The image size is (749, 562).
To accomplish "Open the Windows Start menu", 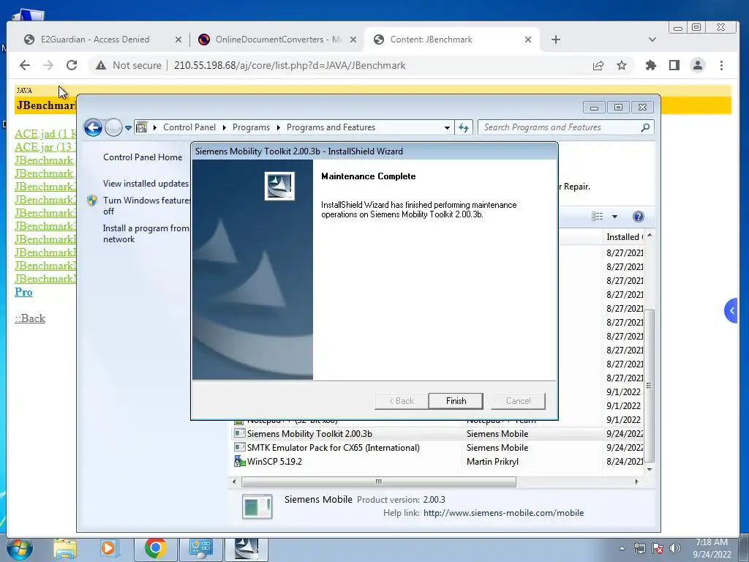I will point(20,549).
